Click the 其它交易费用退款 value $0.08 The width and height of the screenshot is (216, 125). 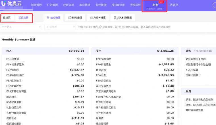[x=170, y=91]
